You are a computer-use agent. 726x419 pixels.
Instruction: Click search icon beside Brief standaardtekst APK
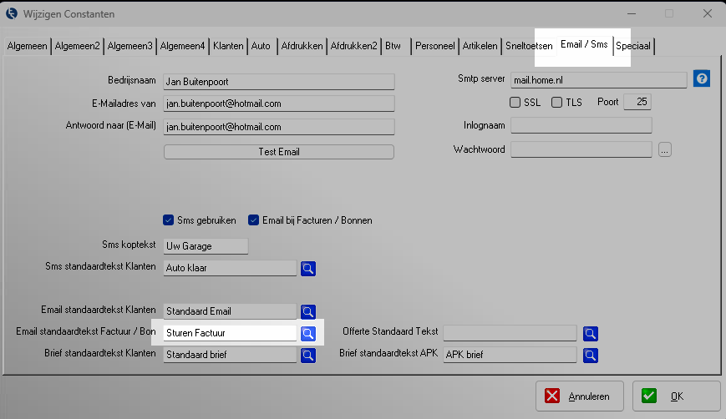(591, 355)
